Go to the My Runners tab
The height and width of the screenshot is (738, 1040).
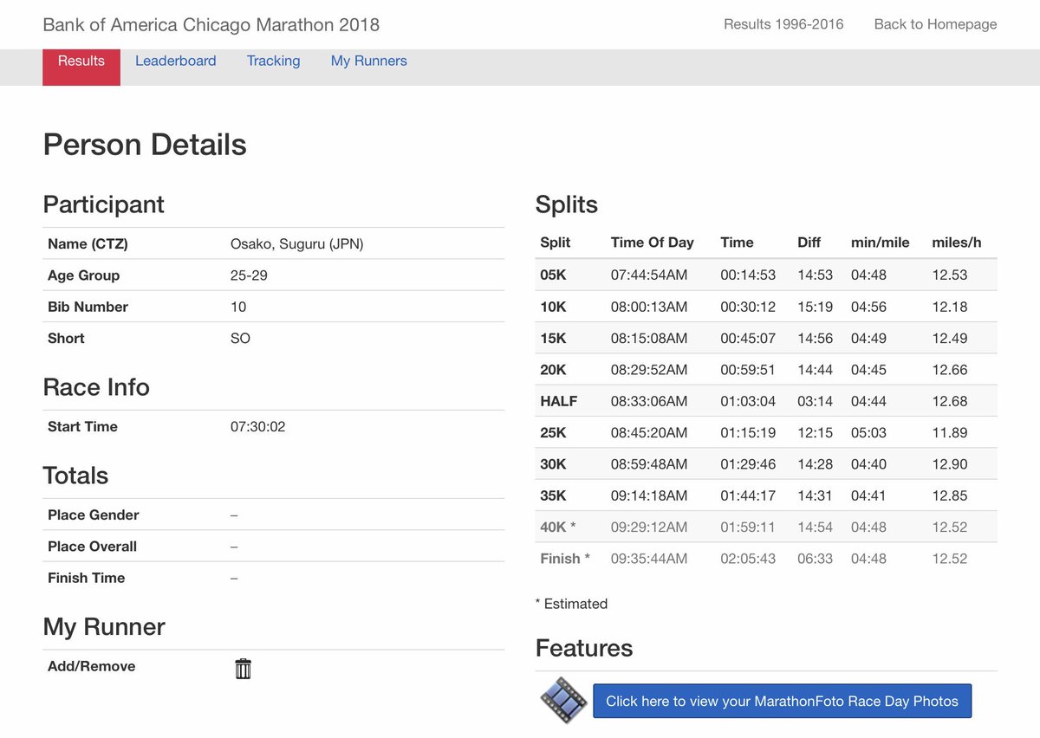368,61
